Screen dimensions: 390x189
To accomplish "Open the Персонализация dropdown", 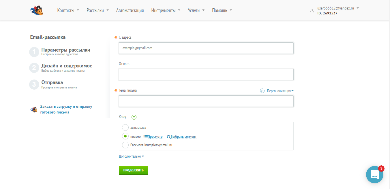I will tap(280, 91).
